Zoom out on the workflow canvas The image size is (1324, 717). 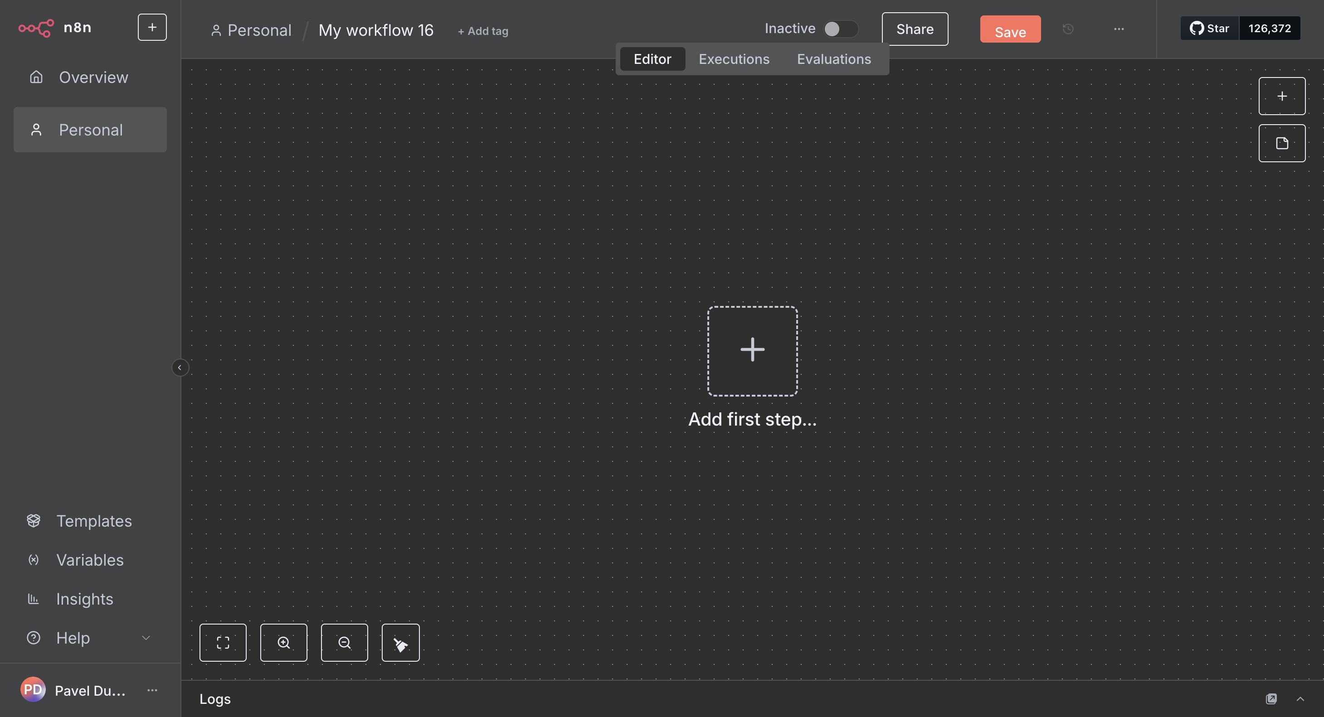click(x=344, y=643)
